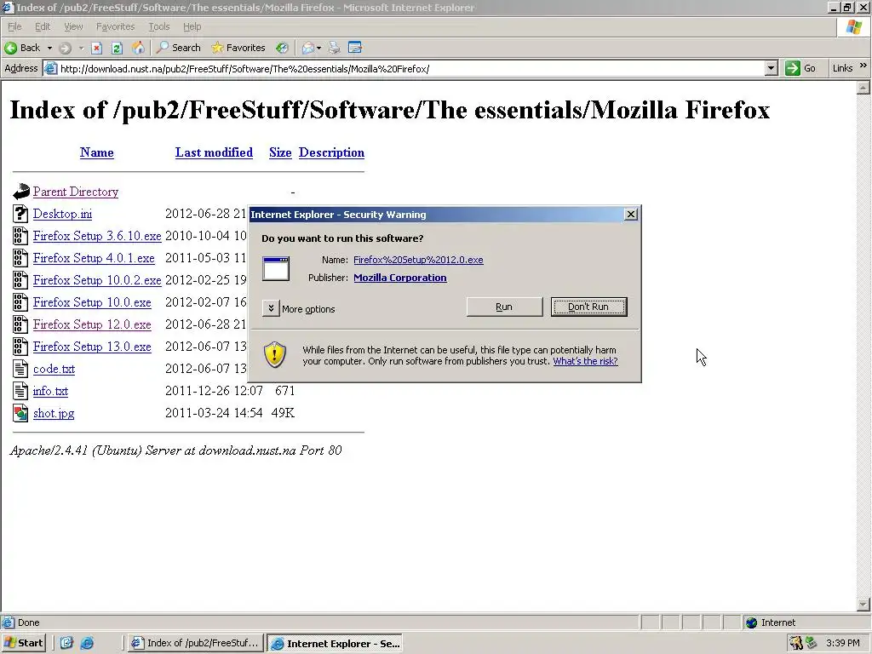Screen dimensions: 872x654
Task: Expand the Forward button history dropdown
Action: (x=81, y=48)
